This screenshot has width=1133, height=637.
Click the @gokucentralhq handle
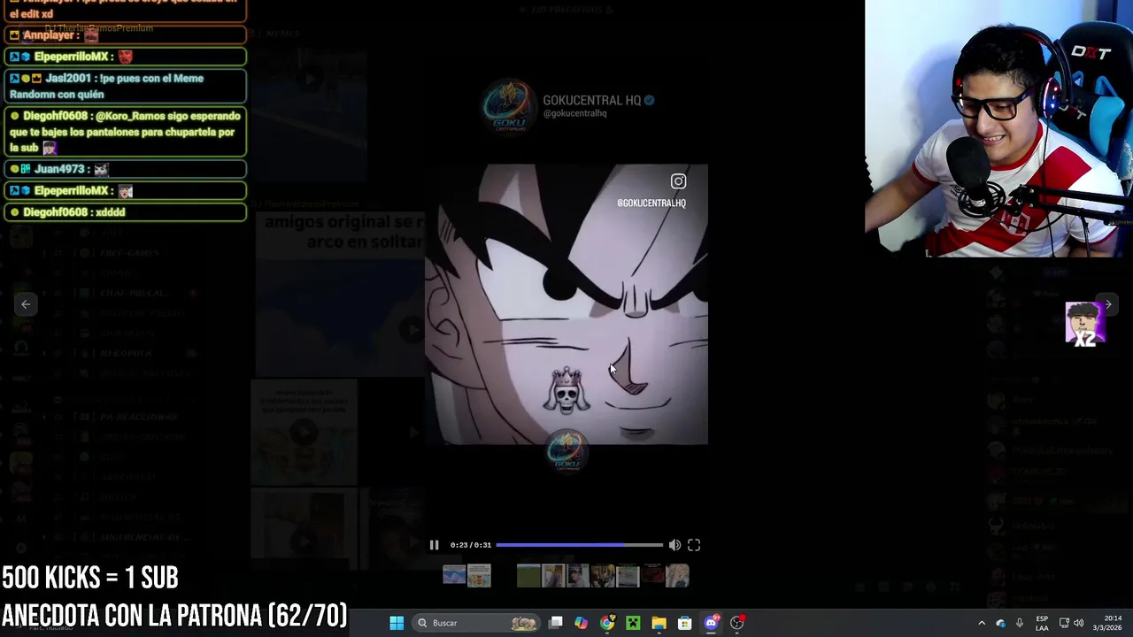pyautogui.click(x=574, y=114)
